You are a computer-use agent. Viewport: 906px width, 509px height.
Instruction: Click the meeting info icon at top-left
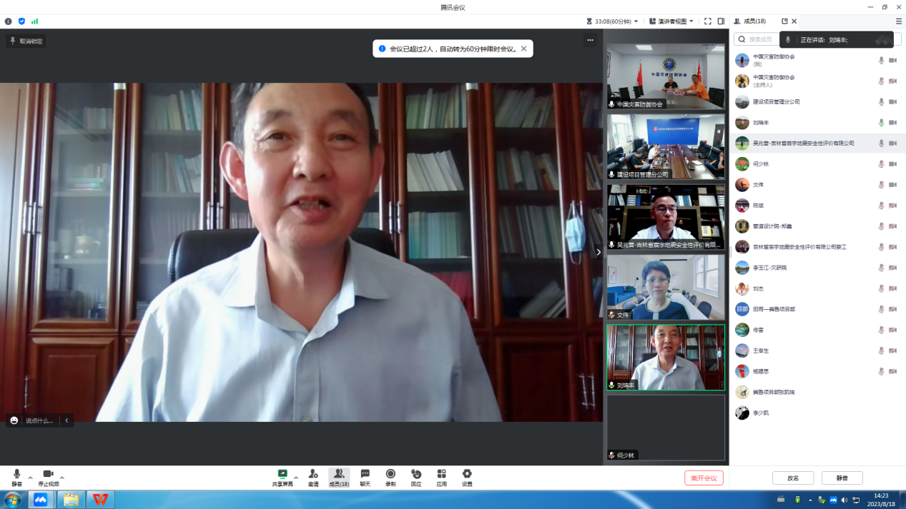coord(9,21)
